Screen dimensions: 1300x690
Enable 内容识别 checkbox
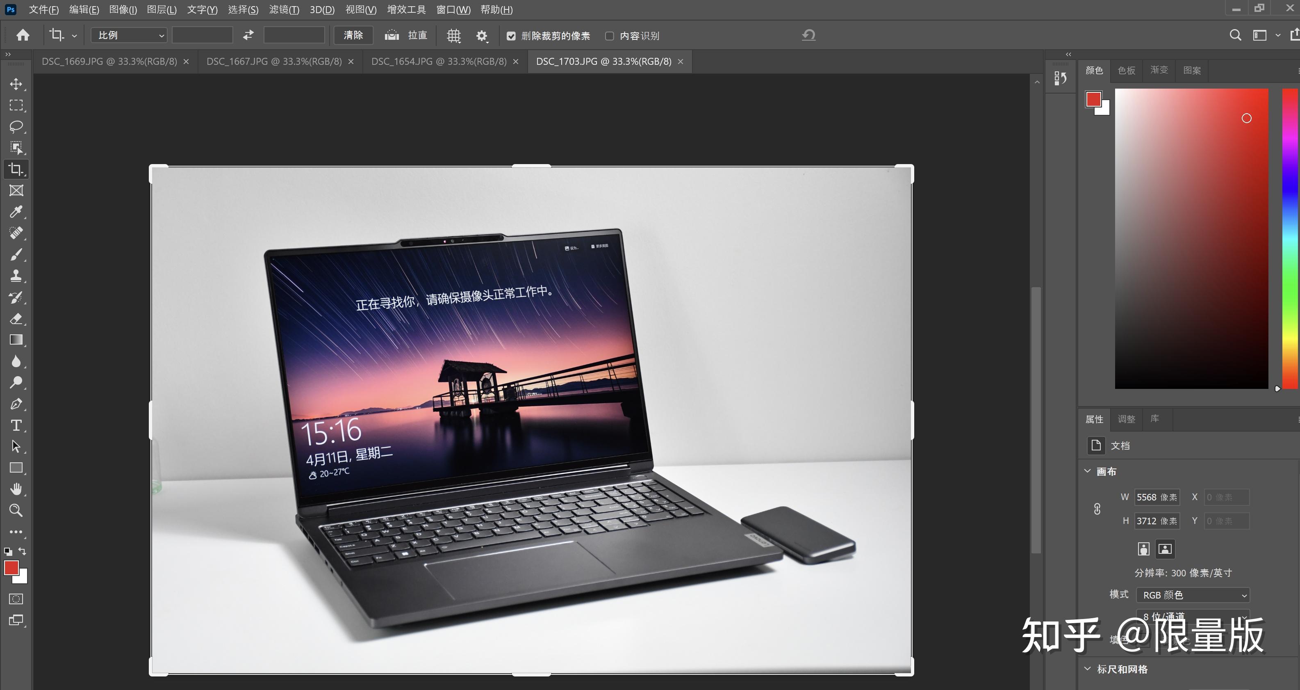[x=609, y=36]
